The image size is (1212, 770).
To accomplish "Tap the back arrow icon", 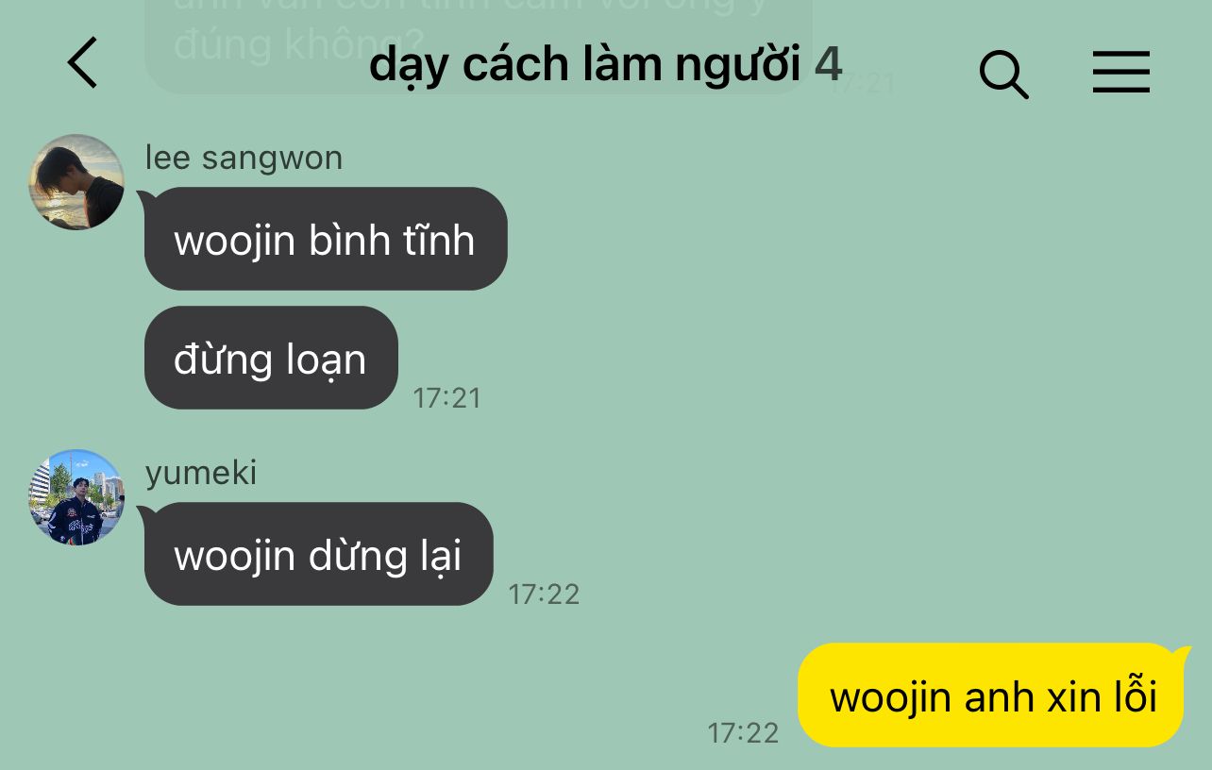I will coord(82,63).
